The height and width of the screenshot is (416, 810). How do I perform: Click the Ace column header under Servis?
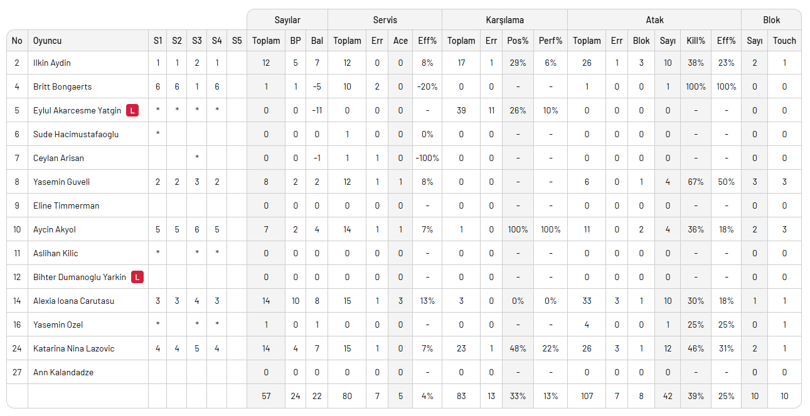(x=400, y=41)
